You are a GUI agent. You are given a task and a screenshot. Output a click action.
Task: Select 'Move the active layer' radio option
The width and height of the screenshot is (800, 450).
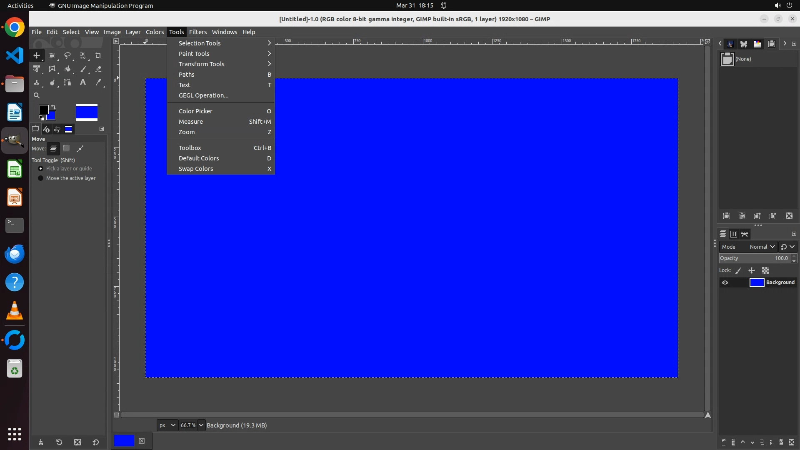pyautogui.click(x=41, y=178)
